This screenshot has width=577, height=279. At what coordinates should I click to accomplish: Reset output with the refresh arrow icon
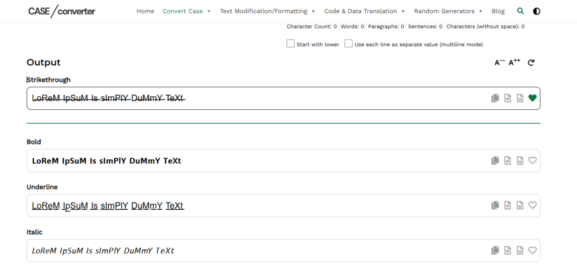point(531,63)
